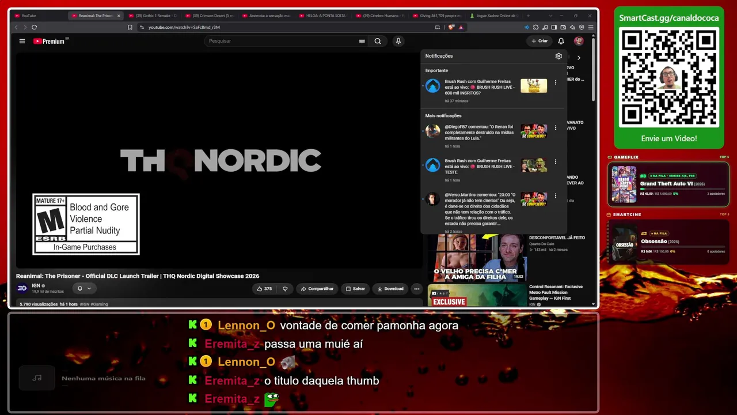Go back in browser history
Viewport: 737px width, 415px height.
16,27
